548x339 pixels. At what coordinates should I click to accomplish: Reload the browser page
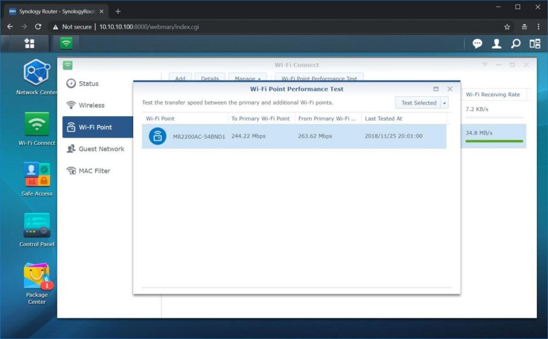pos(38,27)
